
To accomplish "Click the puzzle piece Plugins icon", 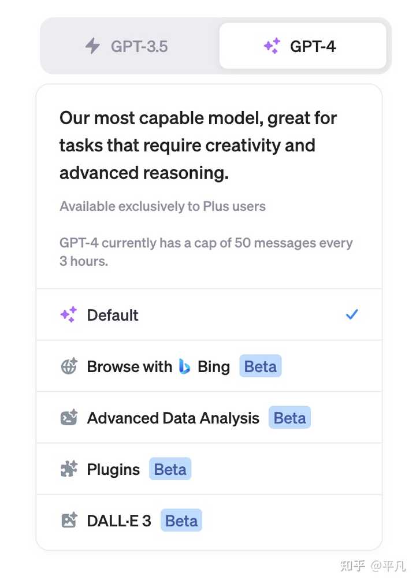I will pyautogui.click(x=68, y=469).
